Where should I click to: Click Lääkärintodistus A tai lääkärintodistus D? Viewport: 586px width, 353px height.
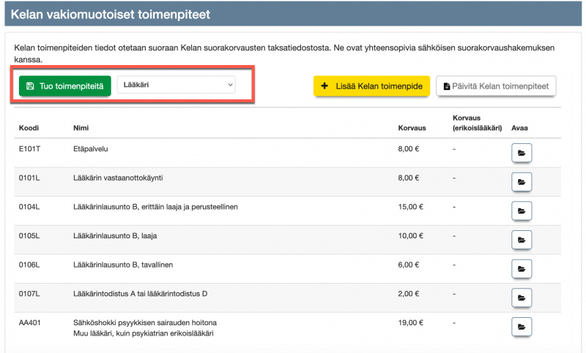(140, 294)
